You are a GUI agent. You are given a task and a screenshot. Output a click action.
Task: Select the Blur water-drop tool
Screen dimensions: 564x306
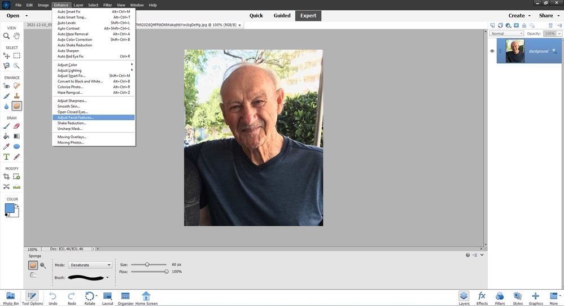[6, 106]
